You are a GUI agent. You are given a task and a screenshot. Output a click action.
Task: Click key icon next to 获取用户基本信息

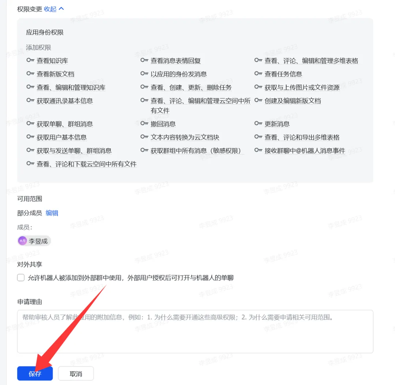(x=30, y=137)
